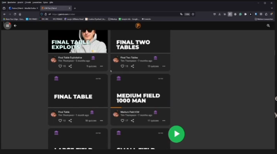Click the '9 quizzes' count
This screenshot has width=277, height=154.
pos(92,66)
